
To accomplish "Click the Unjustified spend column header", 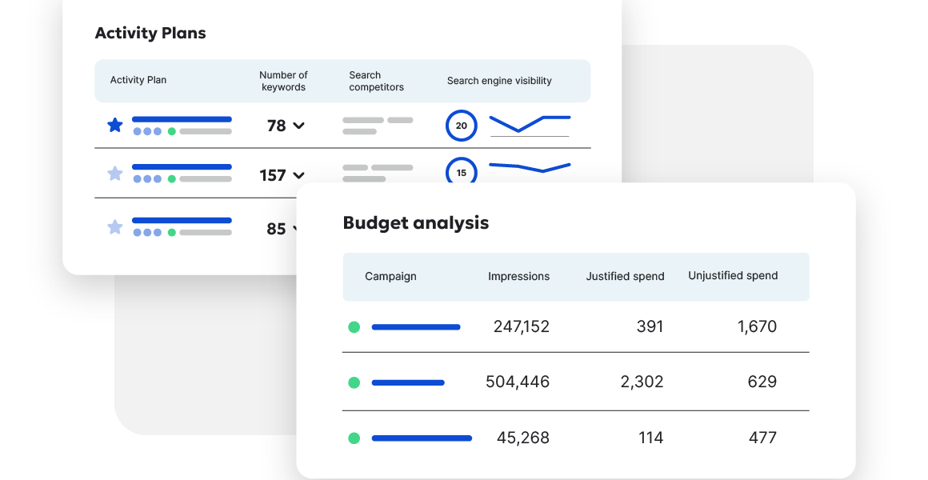I will [733, 276].
